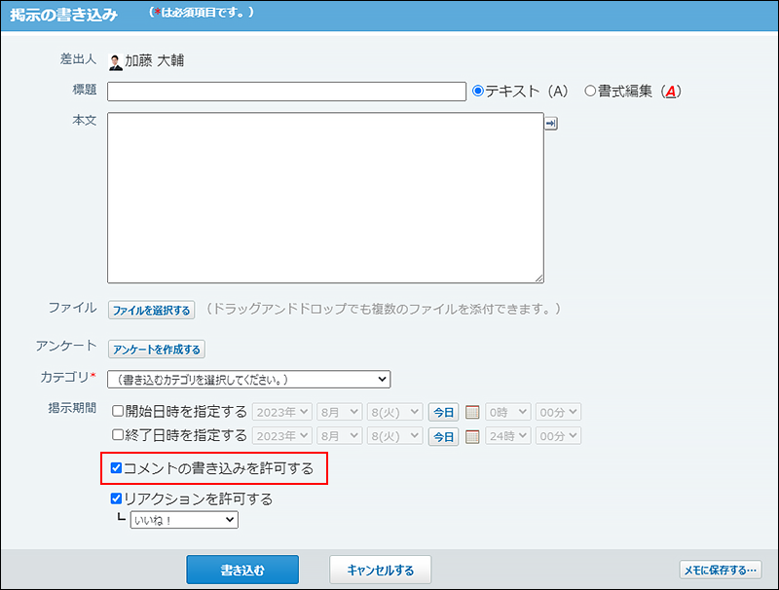Click ファイルを選択する button
Image resolution: width=779 pixels, height=590 pixels.
(152, 310)
